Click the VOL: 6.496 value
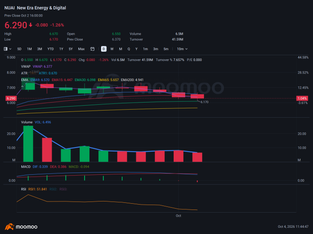The height and width of the screenshot is (234, 313). tap(43, 122)
